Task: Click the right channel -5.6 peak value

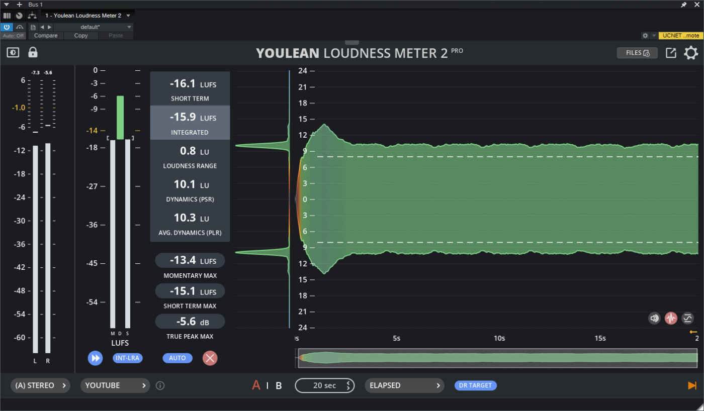Action: click(48, 73)
